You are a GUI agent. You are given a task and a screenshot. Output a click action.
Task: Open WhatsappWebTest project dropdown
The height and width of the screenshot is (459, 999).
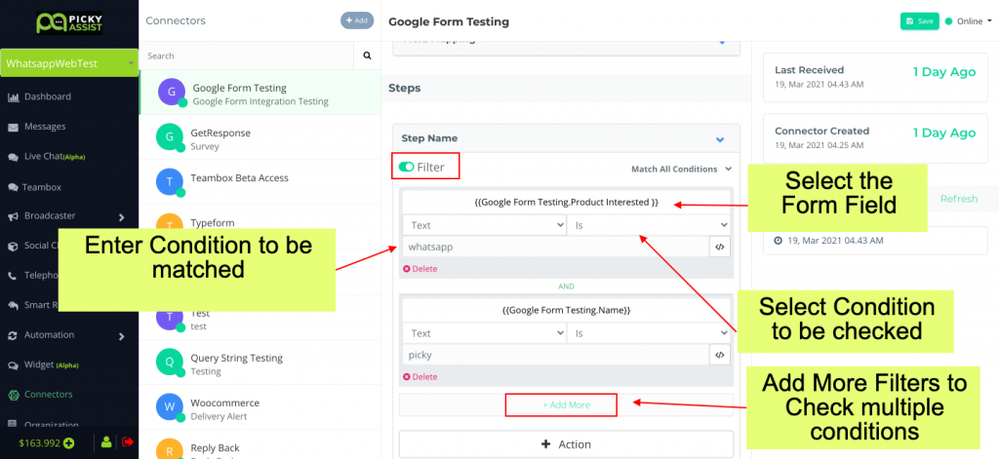click(69, 63)
